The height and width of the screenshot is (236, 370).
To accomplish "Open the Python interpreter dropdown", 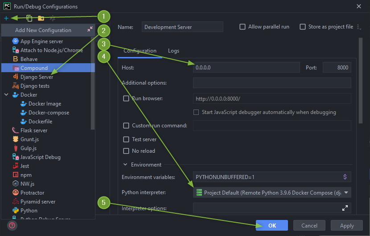I will pos(345,193).
